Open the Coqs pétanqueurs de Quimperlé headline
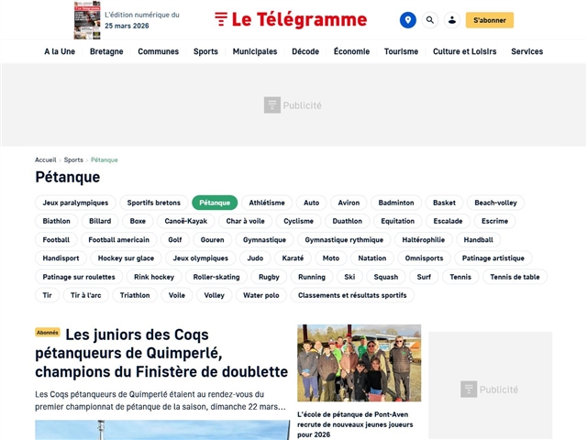This screenshot has width=587, height=440. point(161,353)
